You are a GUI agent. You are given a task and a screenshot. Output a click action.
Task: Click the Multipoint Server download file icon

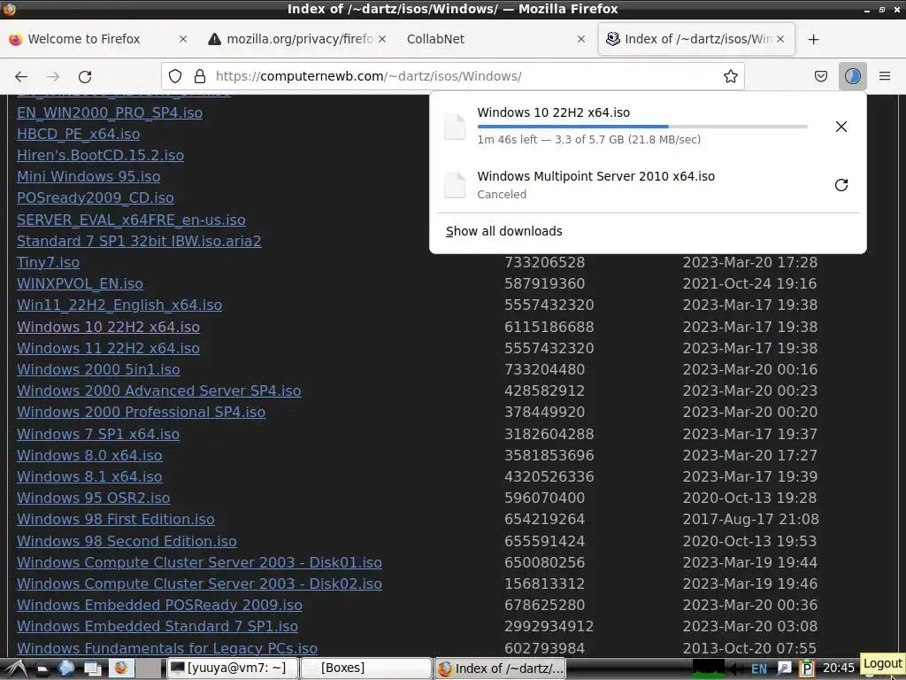pos(455,185)
